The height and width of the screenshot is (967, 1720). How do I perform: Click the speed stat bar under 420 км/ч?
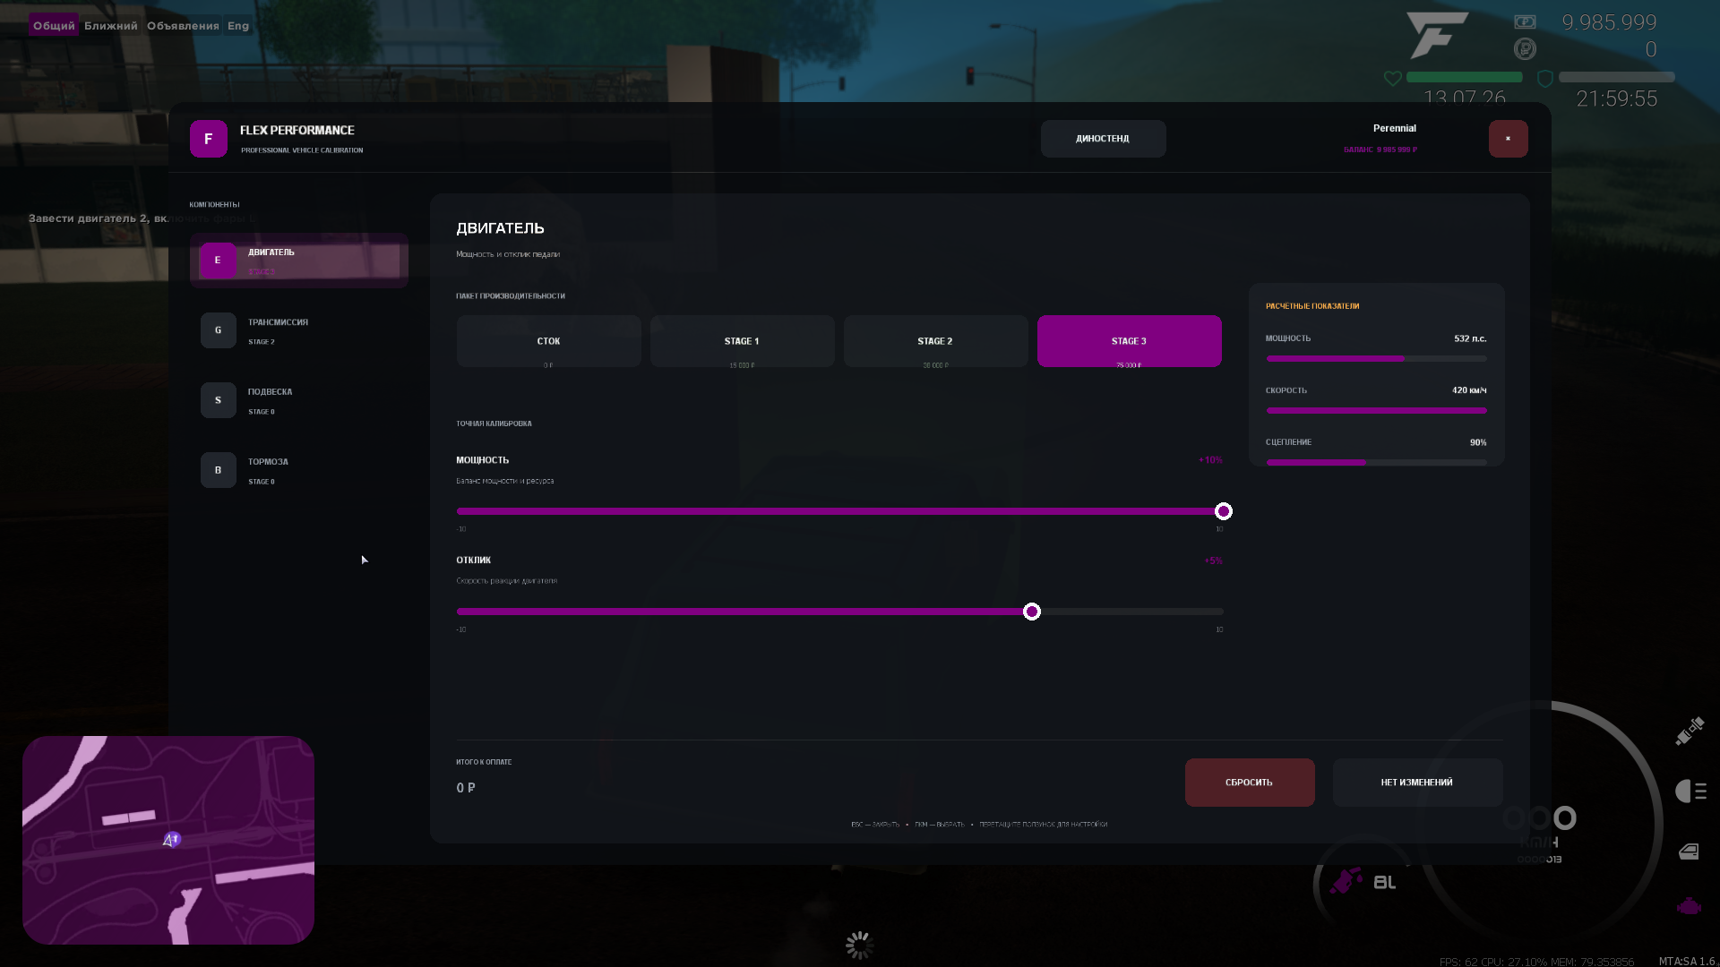click(x=1376, y=410)
